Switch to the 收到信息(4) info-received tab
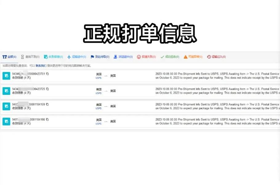280x185 pixels. coord(54,57)
